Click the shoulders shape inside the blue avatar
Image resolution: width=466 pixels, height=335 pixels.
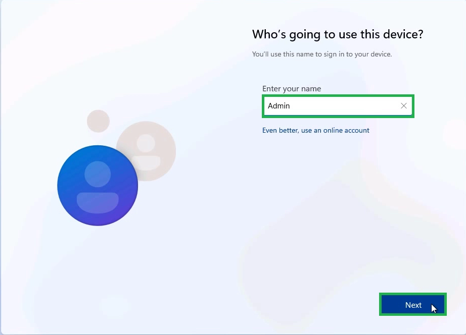pyautogui.click(x=98, y=202)
